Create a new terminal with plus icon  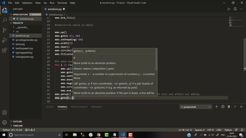click(x=216, y=107)
